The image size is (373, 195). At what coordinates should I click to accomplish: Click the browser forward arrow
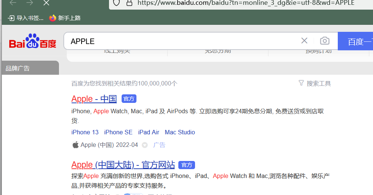tap(30, 3)
